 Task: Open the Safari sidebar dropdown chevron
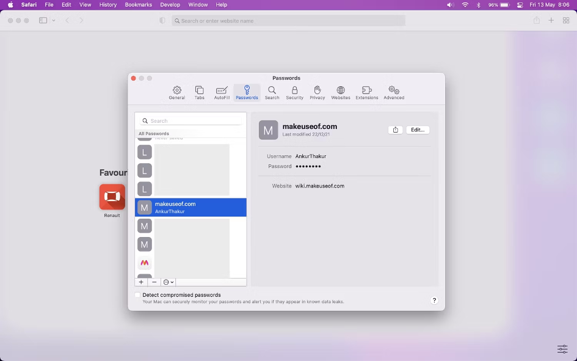(54, 21)
